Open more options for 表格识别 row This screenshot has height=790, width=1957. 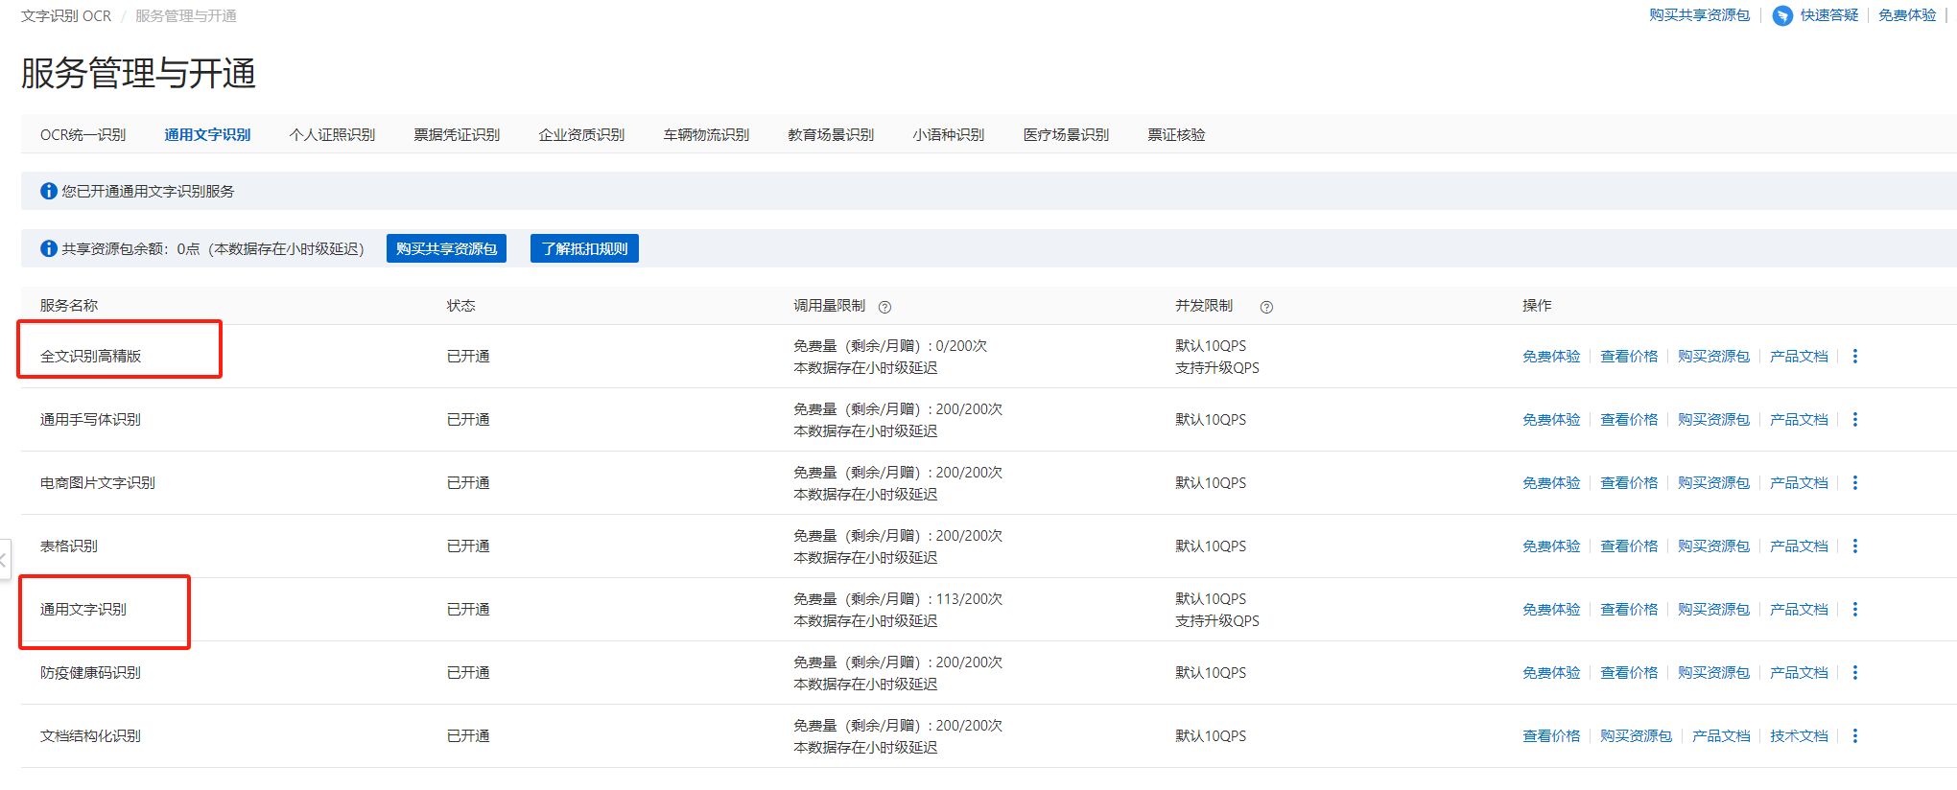tap(1854, 546)
